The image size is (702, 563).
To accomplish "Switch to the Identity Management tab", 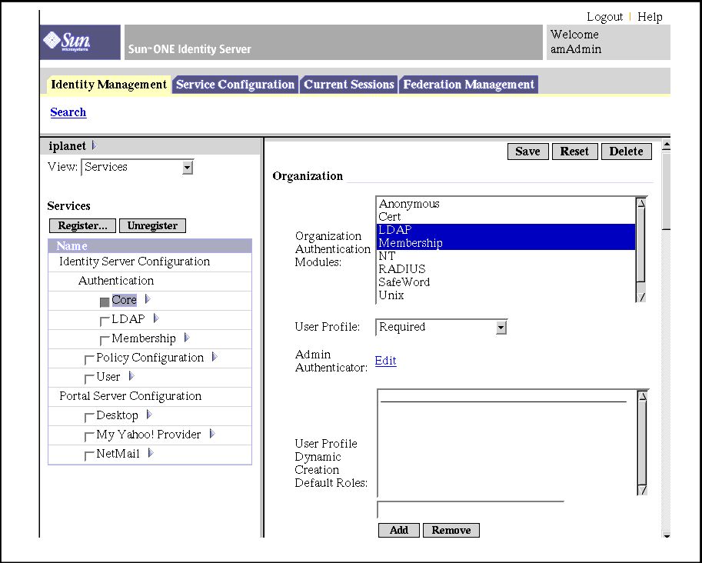I will point(108,85).
